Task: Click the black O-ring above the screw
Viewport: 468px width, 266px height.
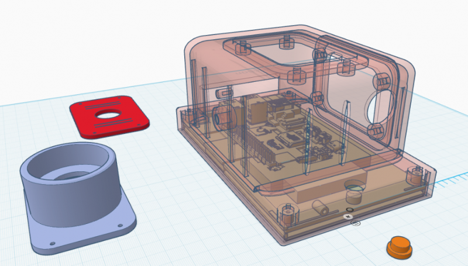Action: (x=350, y=210)
